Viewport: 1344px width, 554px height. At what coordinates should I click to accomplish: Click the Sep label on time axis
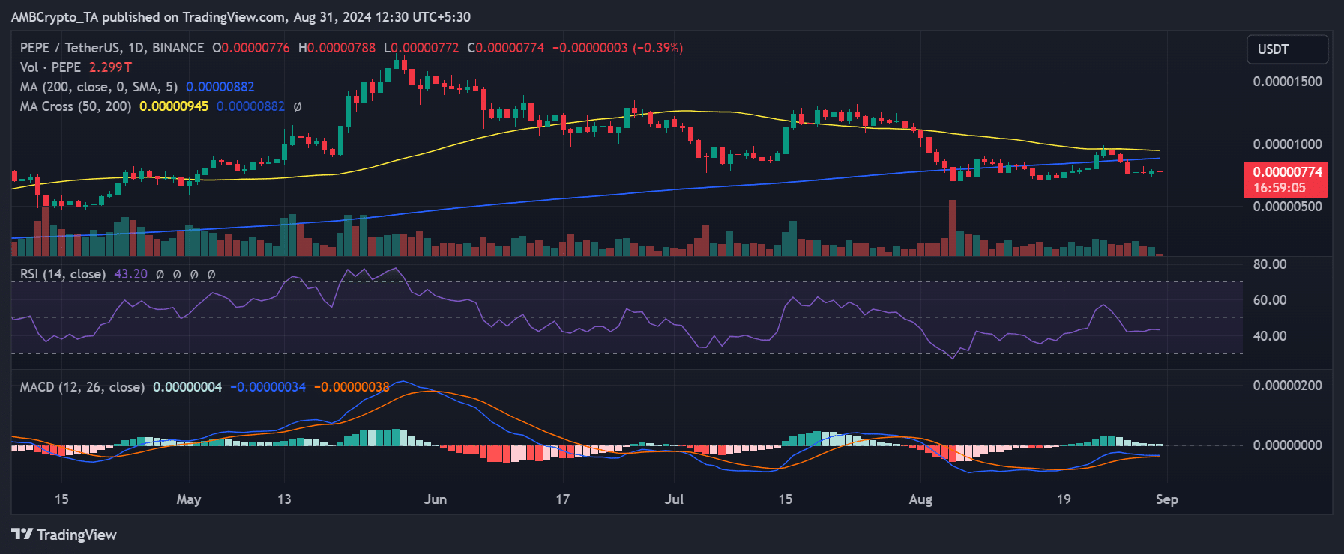[1167, 499]
